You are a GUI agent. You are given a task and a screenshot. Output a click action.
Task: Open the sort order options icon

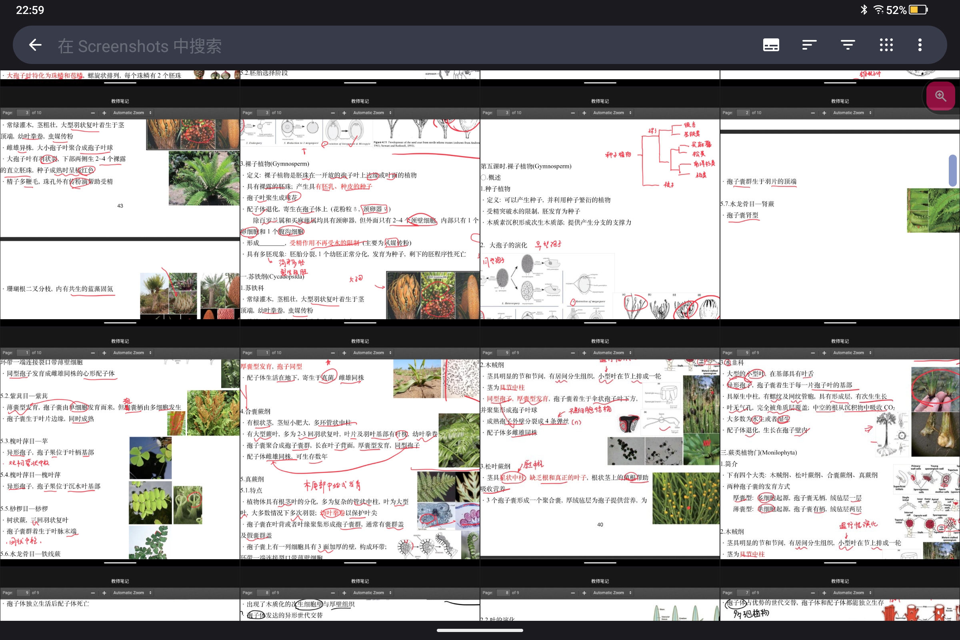click(809, 45)
